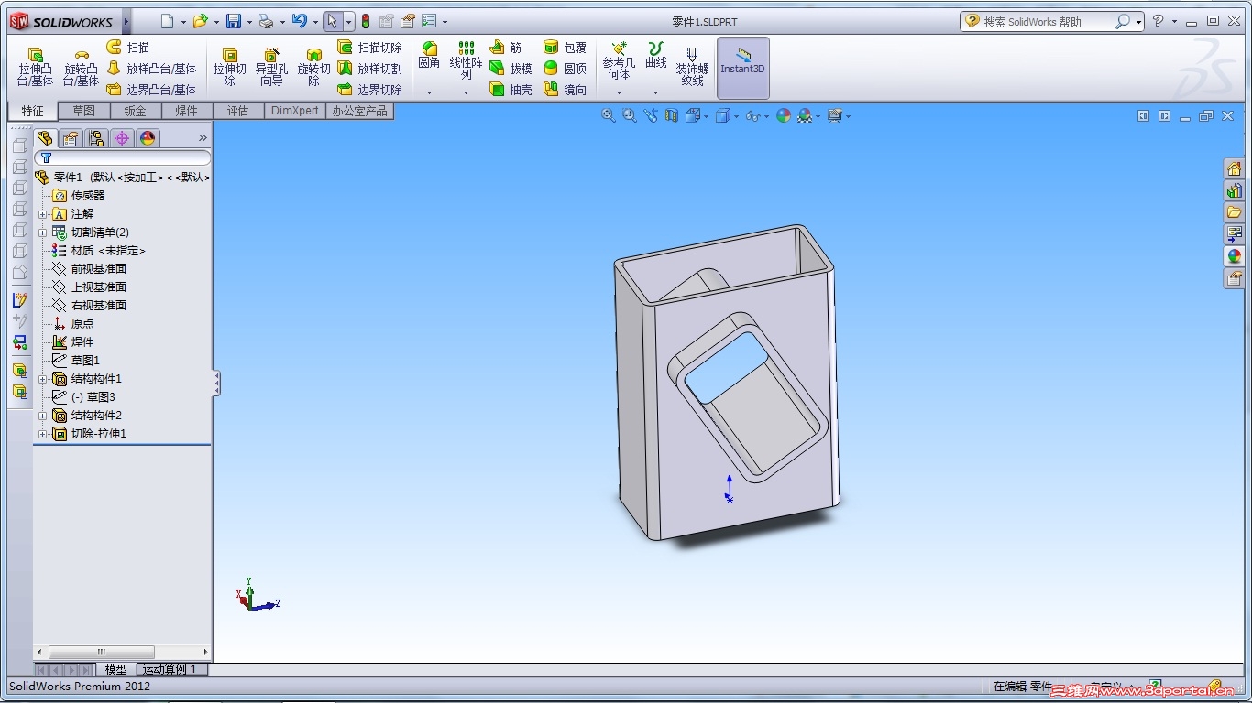Image resolution: width=1252 pixels, height=703 pixels.
Task: Switch to the 焊件 tab
Action: [187, 111]
